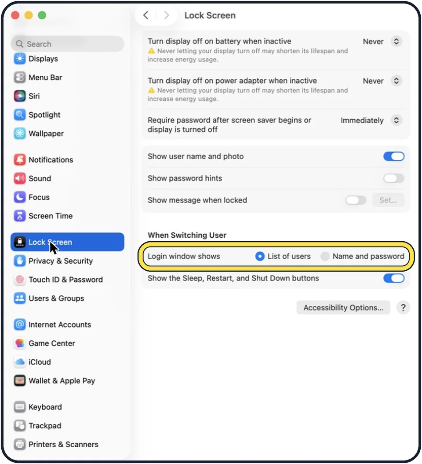The image size is (422, 464).
Task: Open Wallet & Apple Pay settings
Action: pyautogui.click(x=67, y=381)
